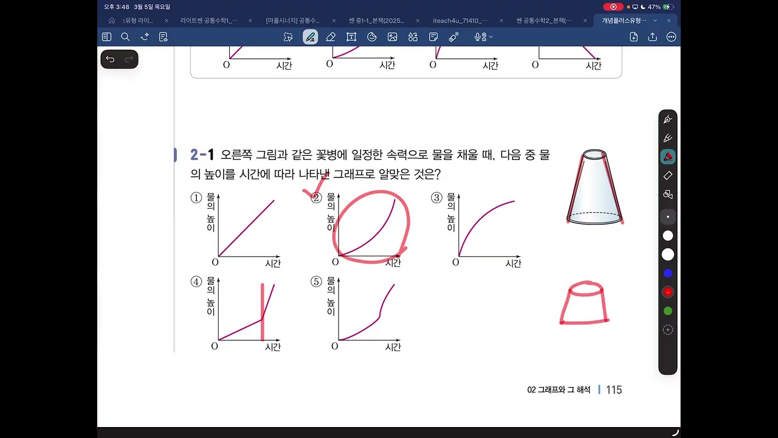Select the insert image tool
Viewport: 778px width, 438px height.
[x=393, y=37]
